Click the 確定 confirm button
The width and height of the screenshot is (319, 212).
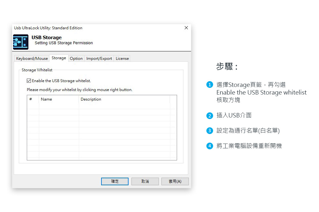click(x=115, y=181)
